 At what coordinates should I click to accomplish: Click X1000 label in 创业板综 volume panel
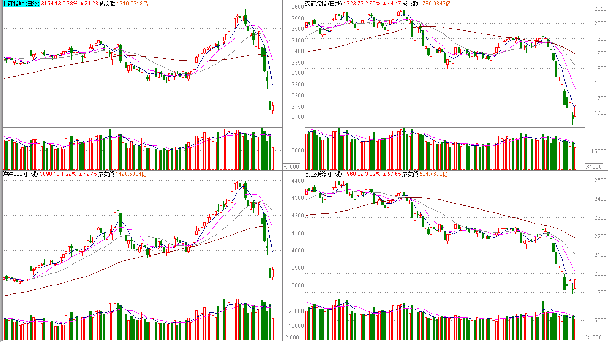pyautogui.click(x=594, y=338)
